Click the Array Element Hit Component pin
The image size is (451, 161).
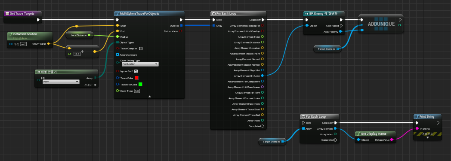(x=263, y=82)
